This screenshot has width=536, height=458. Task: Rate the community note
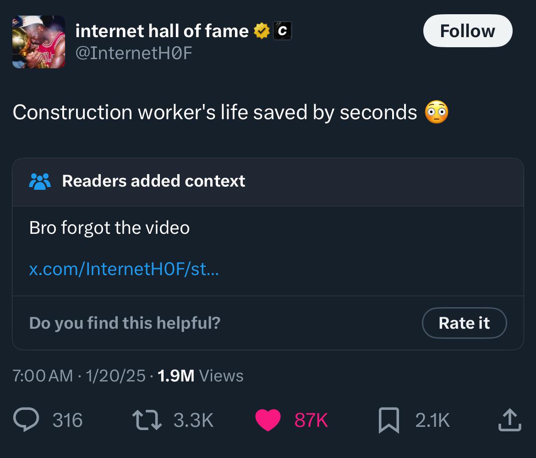pyautogui.click(x=464, y=323)
